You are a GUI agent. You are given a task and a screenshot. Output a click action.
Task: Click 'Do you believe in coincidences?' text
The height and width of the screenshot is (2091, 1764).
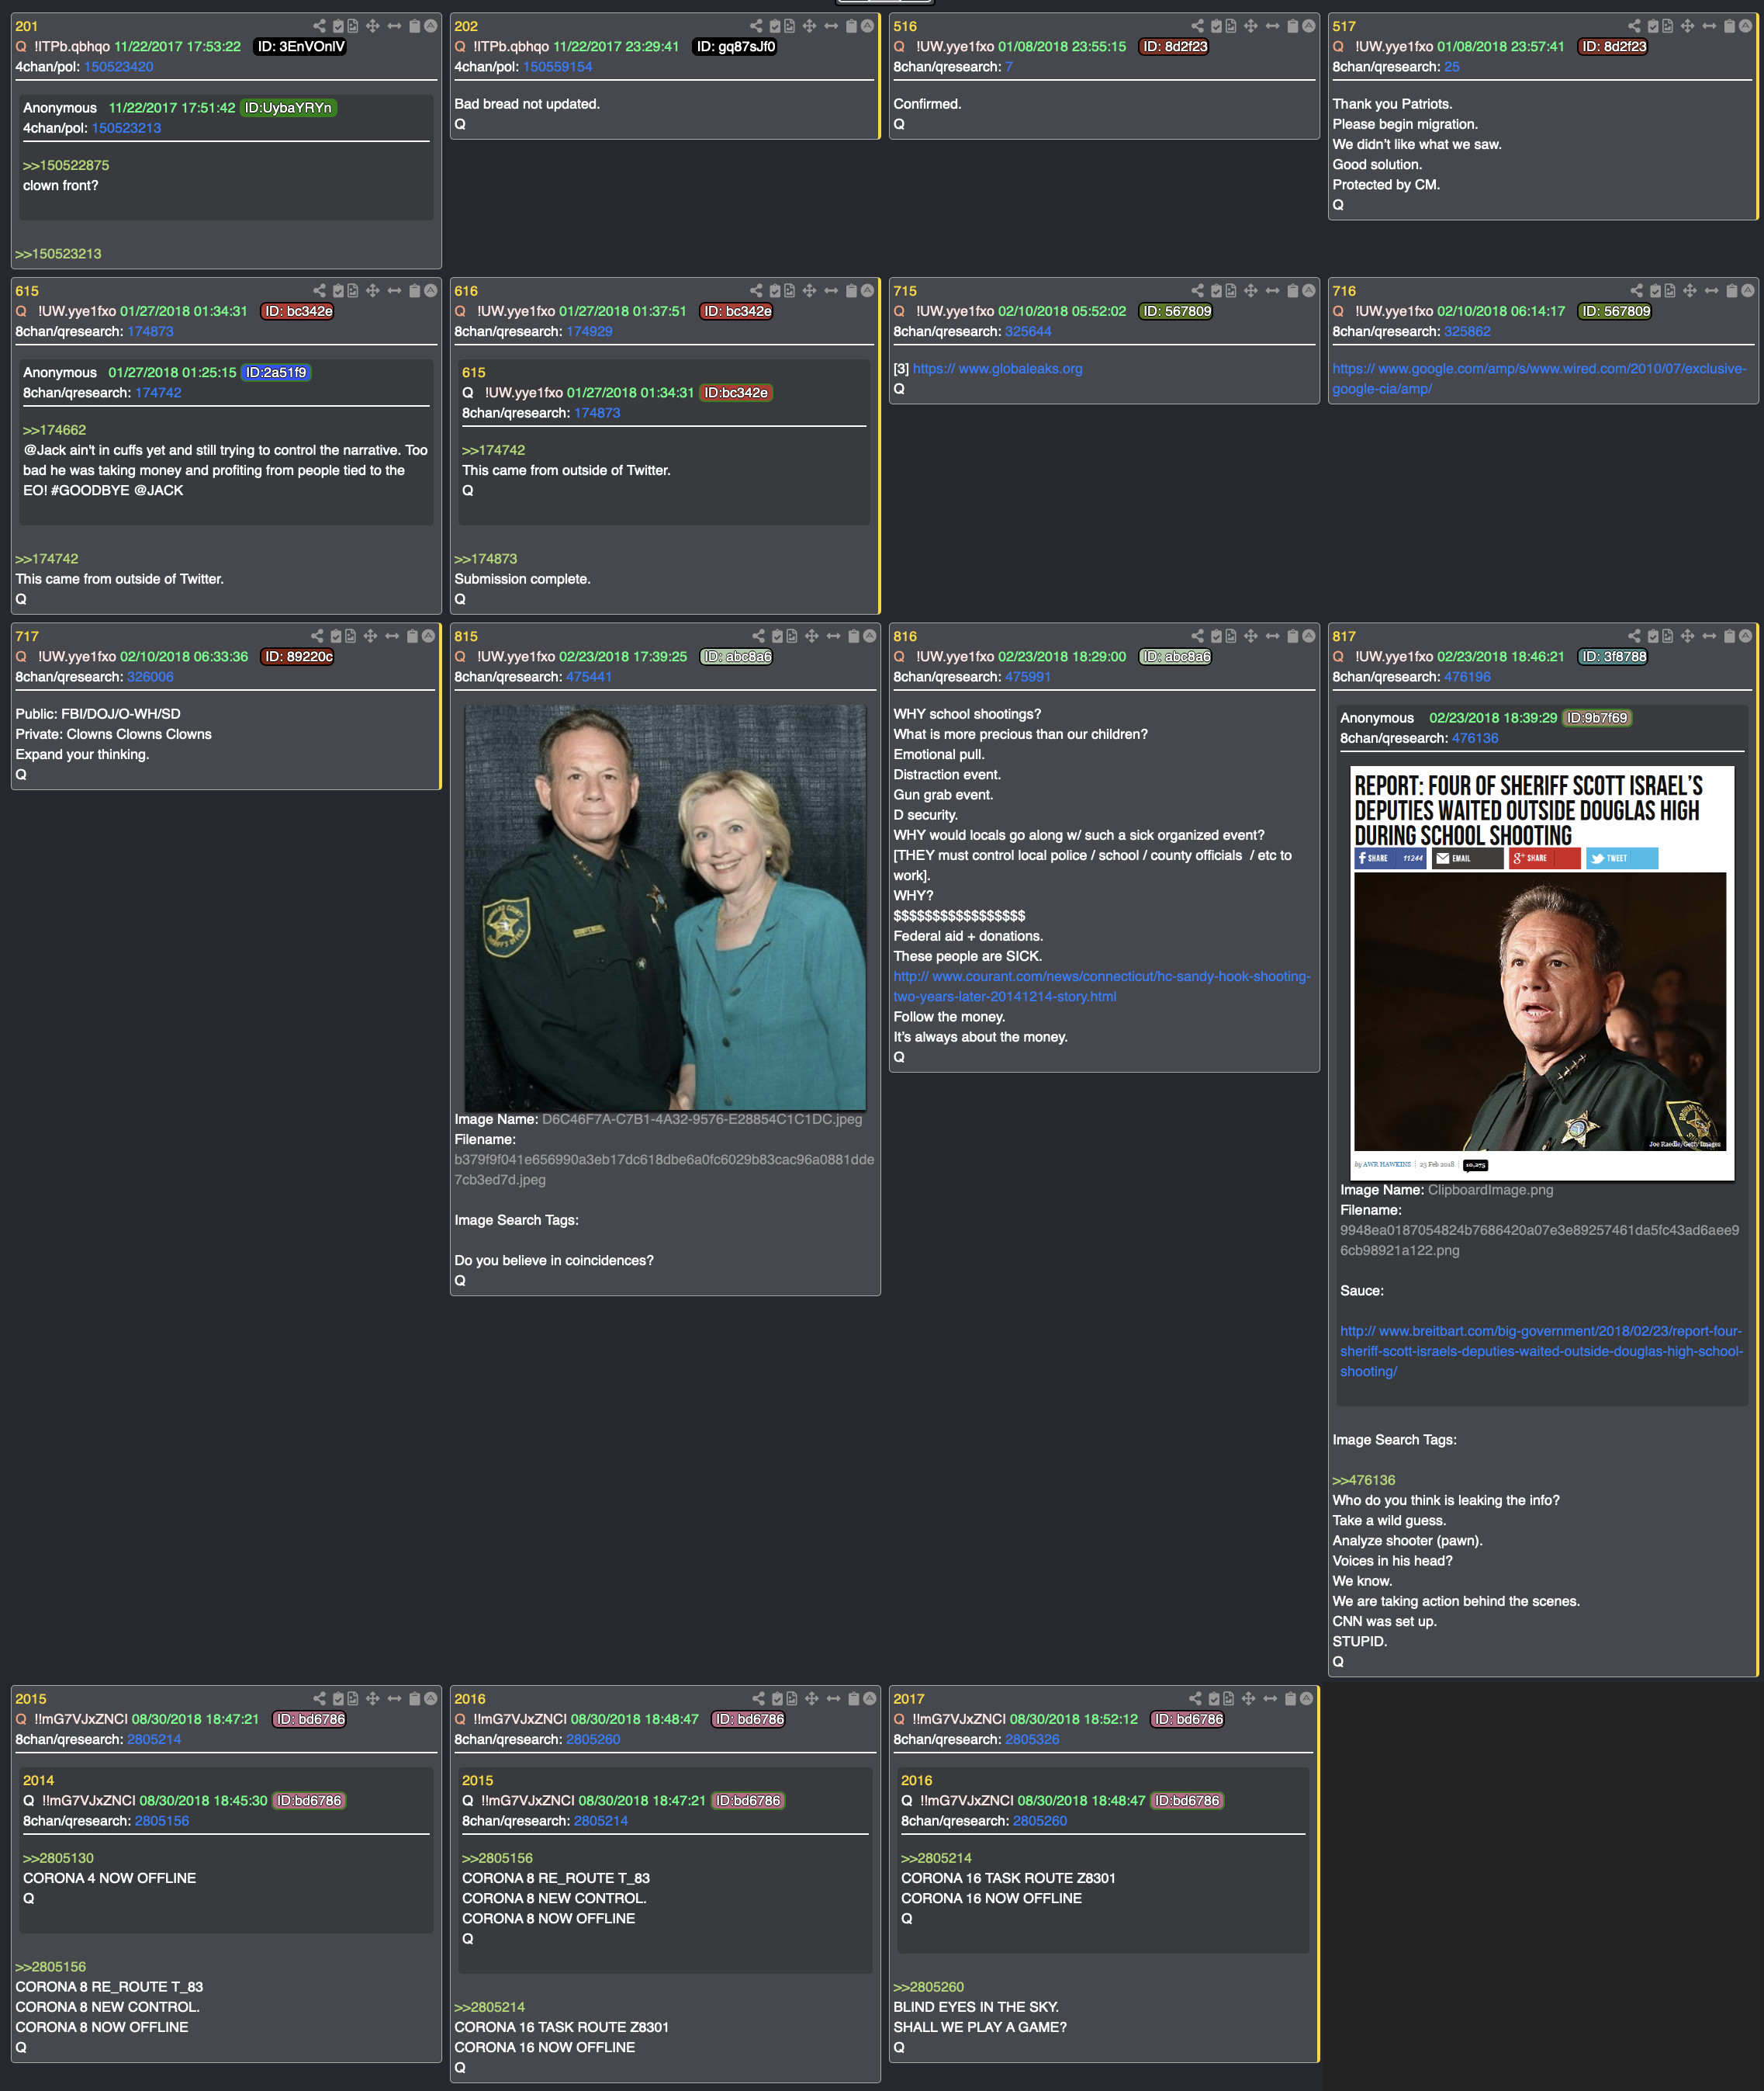554,1260
